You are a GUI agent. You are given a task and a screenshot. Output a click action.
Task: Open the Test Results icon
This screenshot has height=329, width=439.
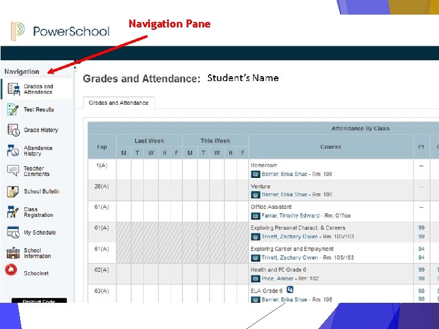point(13,110)
